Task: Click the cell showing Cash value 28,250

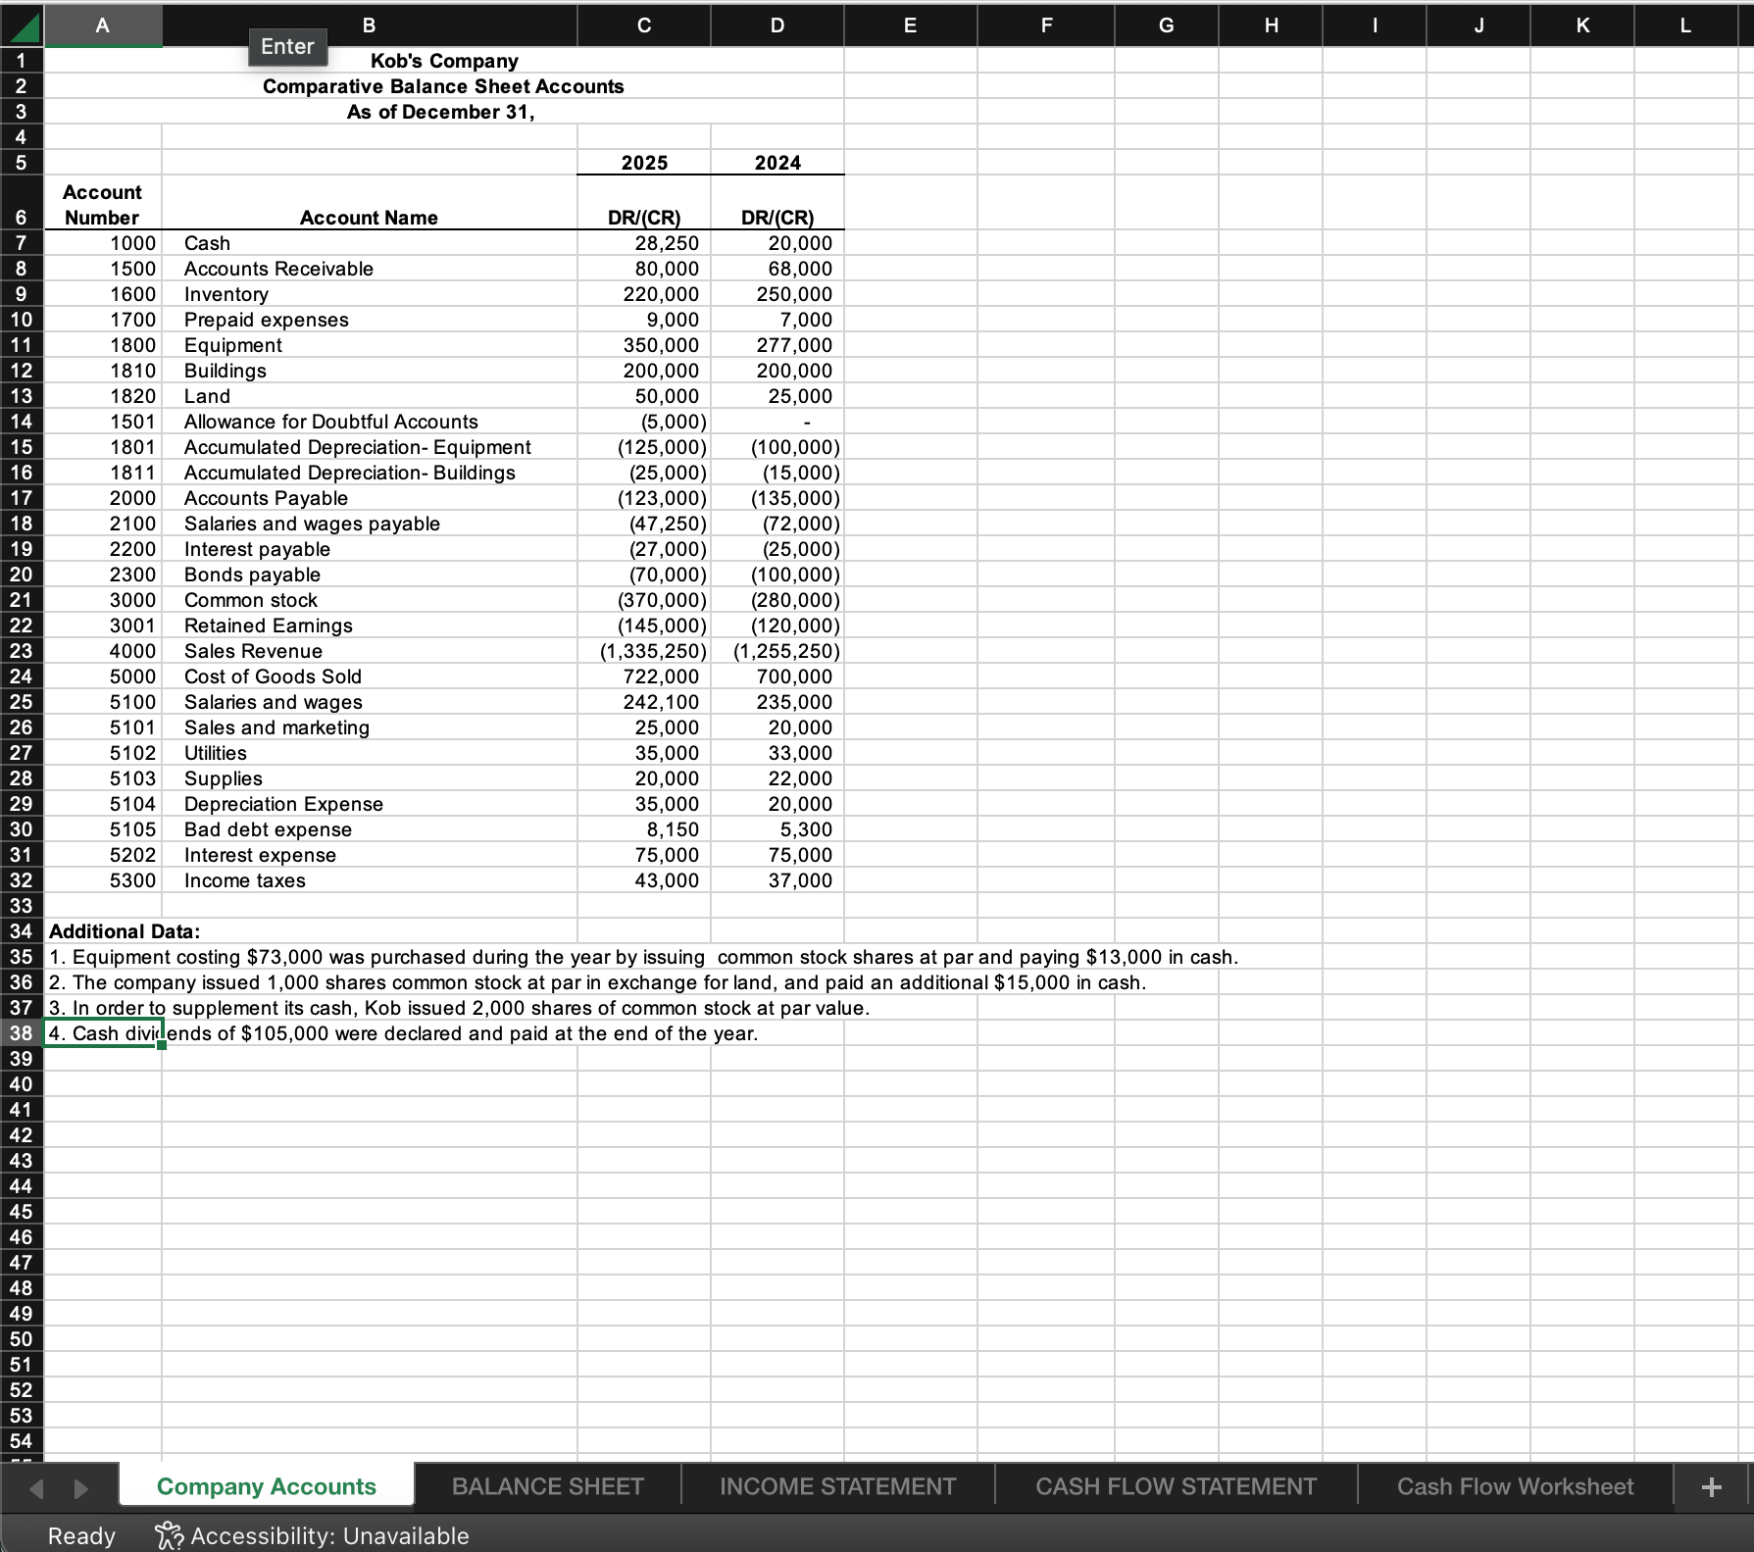Action: tap(643, 243)
